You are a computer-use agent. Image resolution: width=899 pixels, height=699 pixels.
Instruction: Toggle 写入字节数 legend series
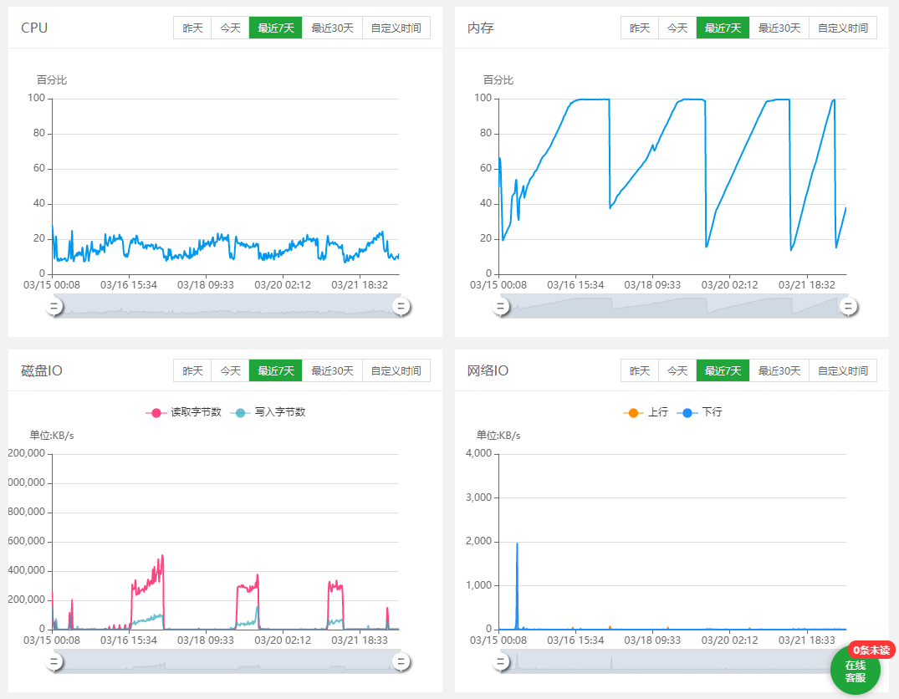pos(268,412)
